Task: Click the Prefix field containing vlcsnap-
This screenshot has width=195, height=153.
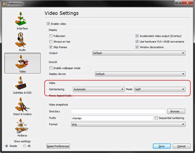Action: (112, 118)
